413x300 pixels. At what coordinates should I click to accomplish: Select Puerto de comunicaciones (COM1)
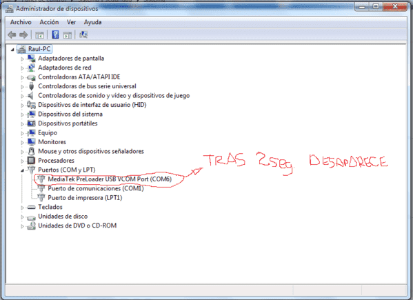tap(96, 188)
